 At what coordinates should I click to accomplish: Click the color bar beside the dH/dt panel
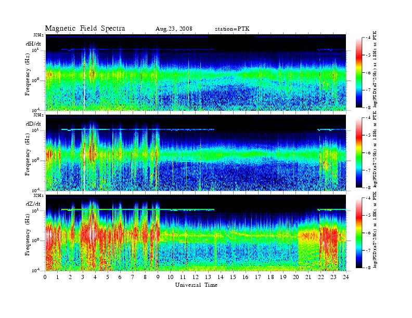[359, 72]
